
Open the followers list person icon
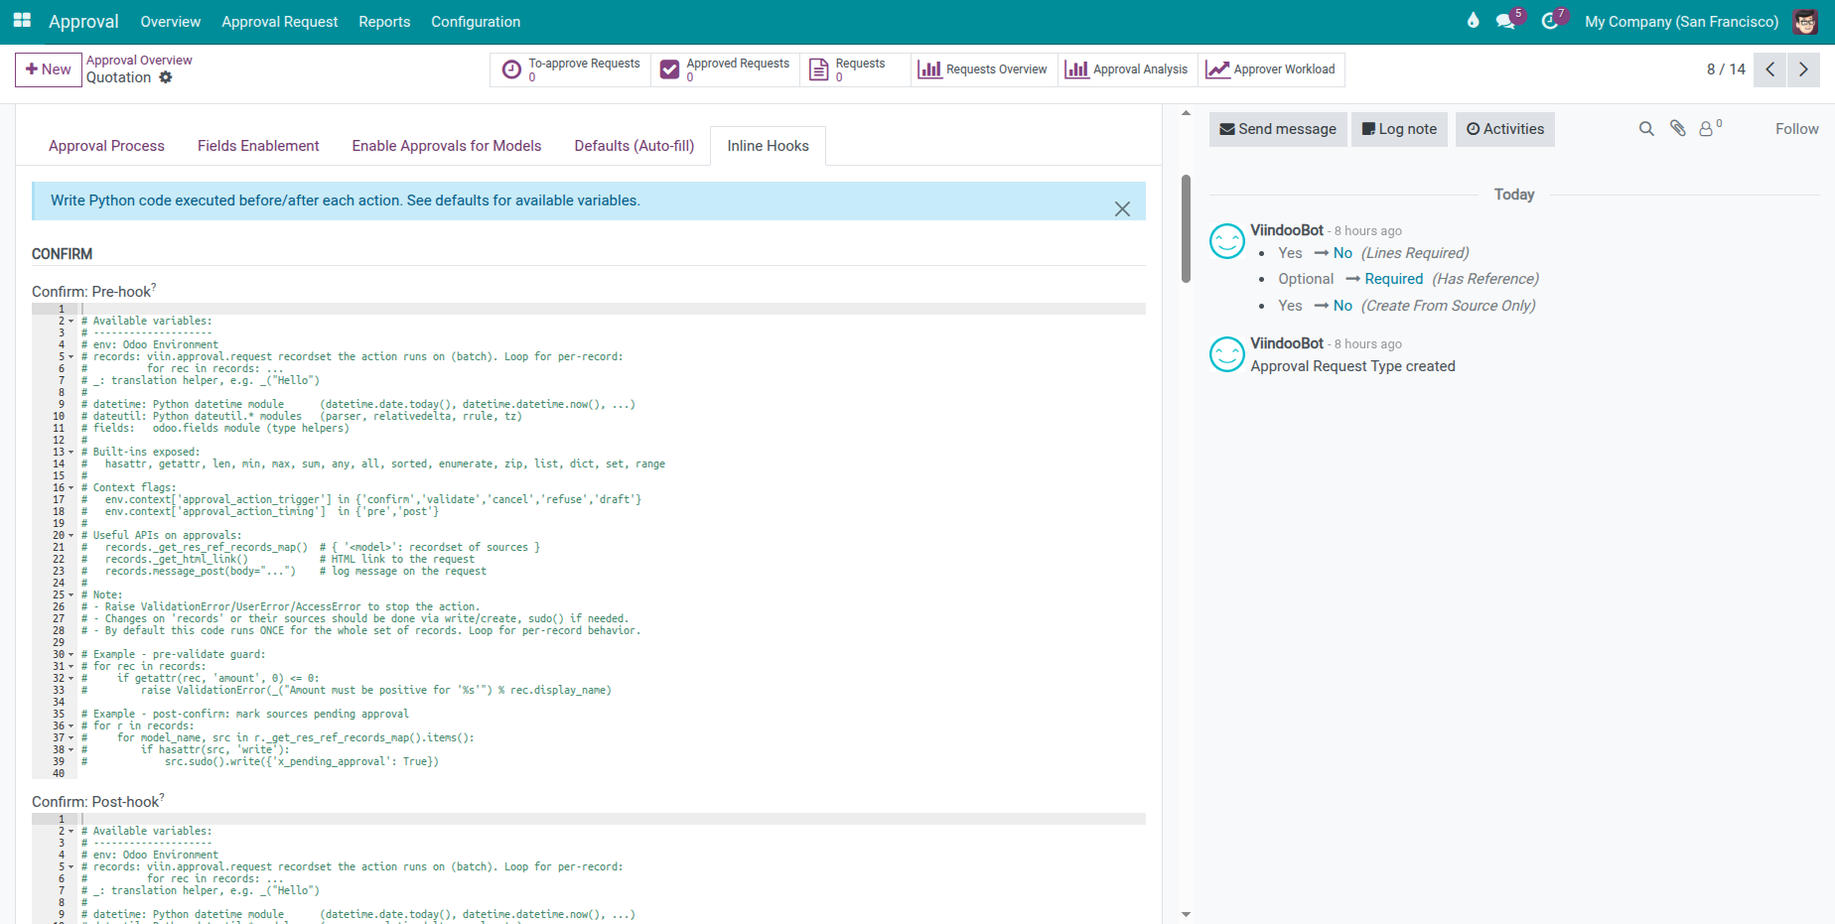(1706, 129)
